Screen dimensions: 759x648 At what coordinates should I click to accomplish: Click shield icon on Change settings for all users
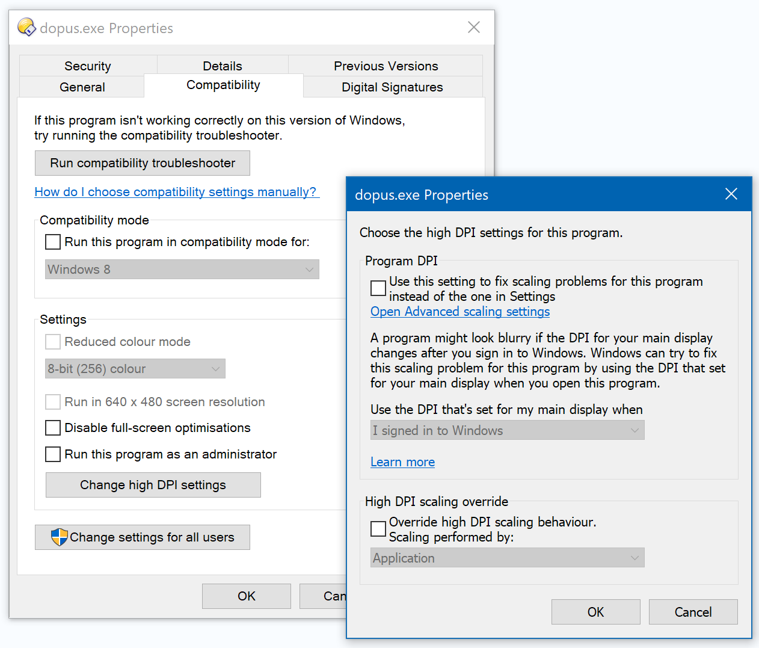[x=60, y=537]
